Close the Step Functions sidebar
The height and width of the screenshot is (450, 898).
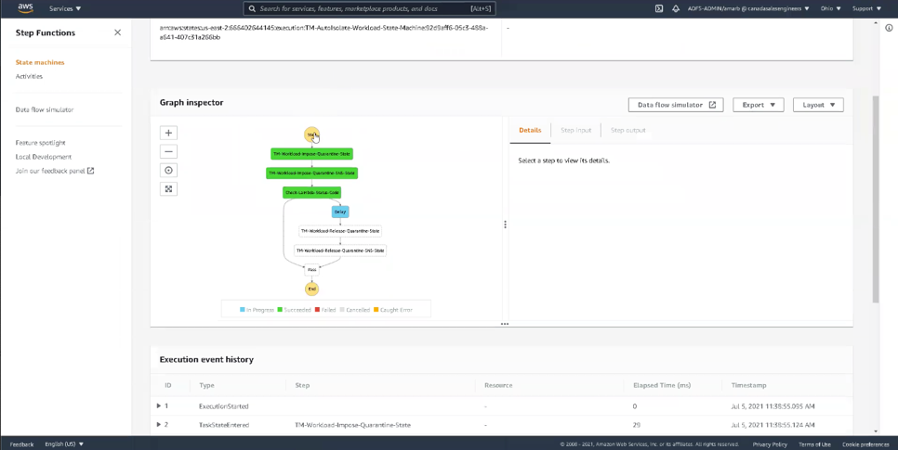click(x=117, y=32)
